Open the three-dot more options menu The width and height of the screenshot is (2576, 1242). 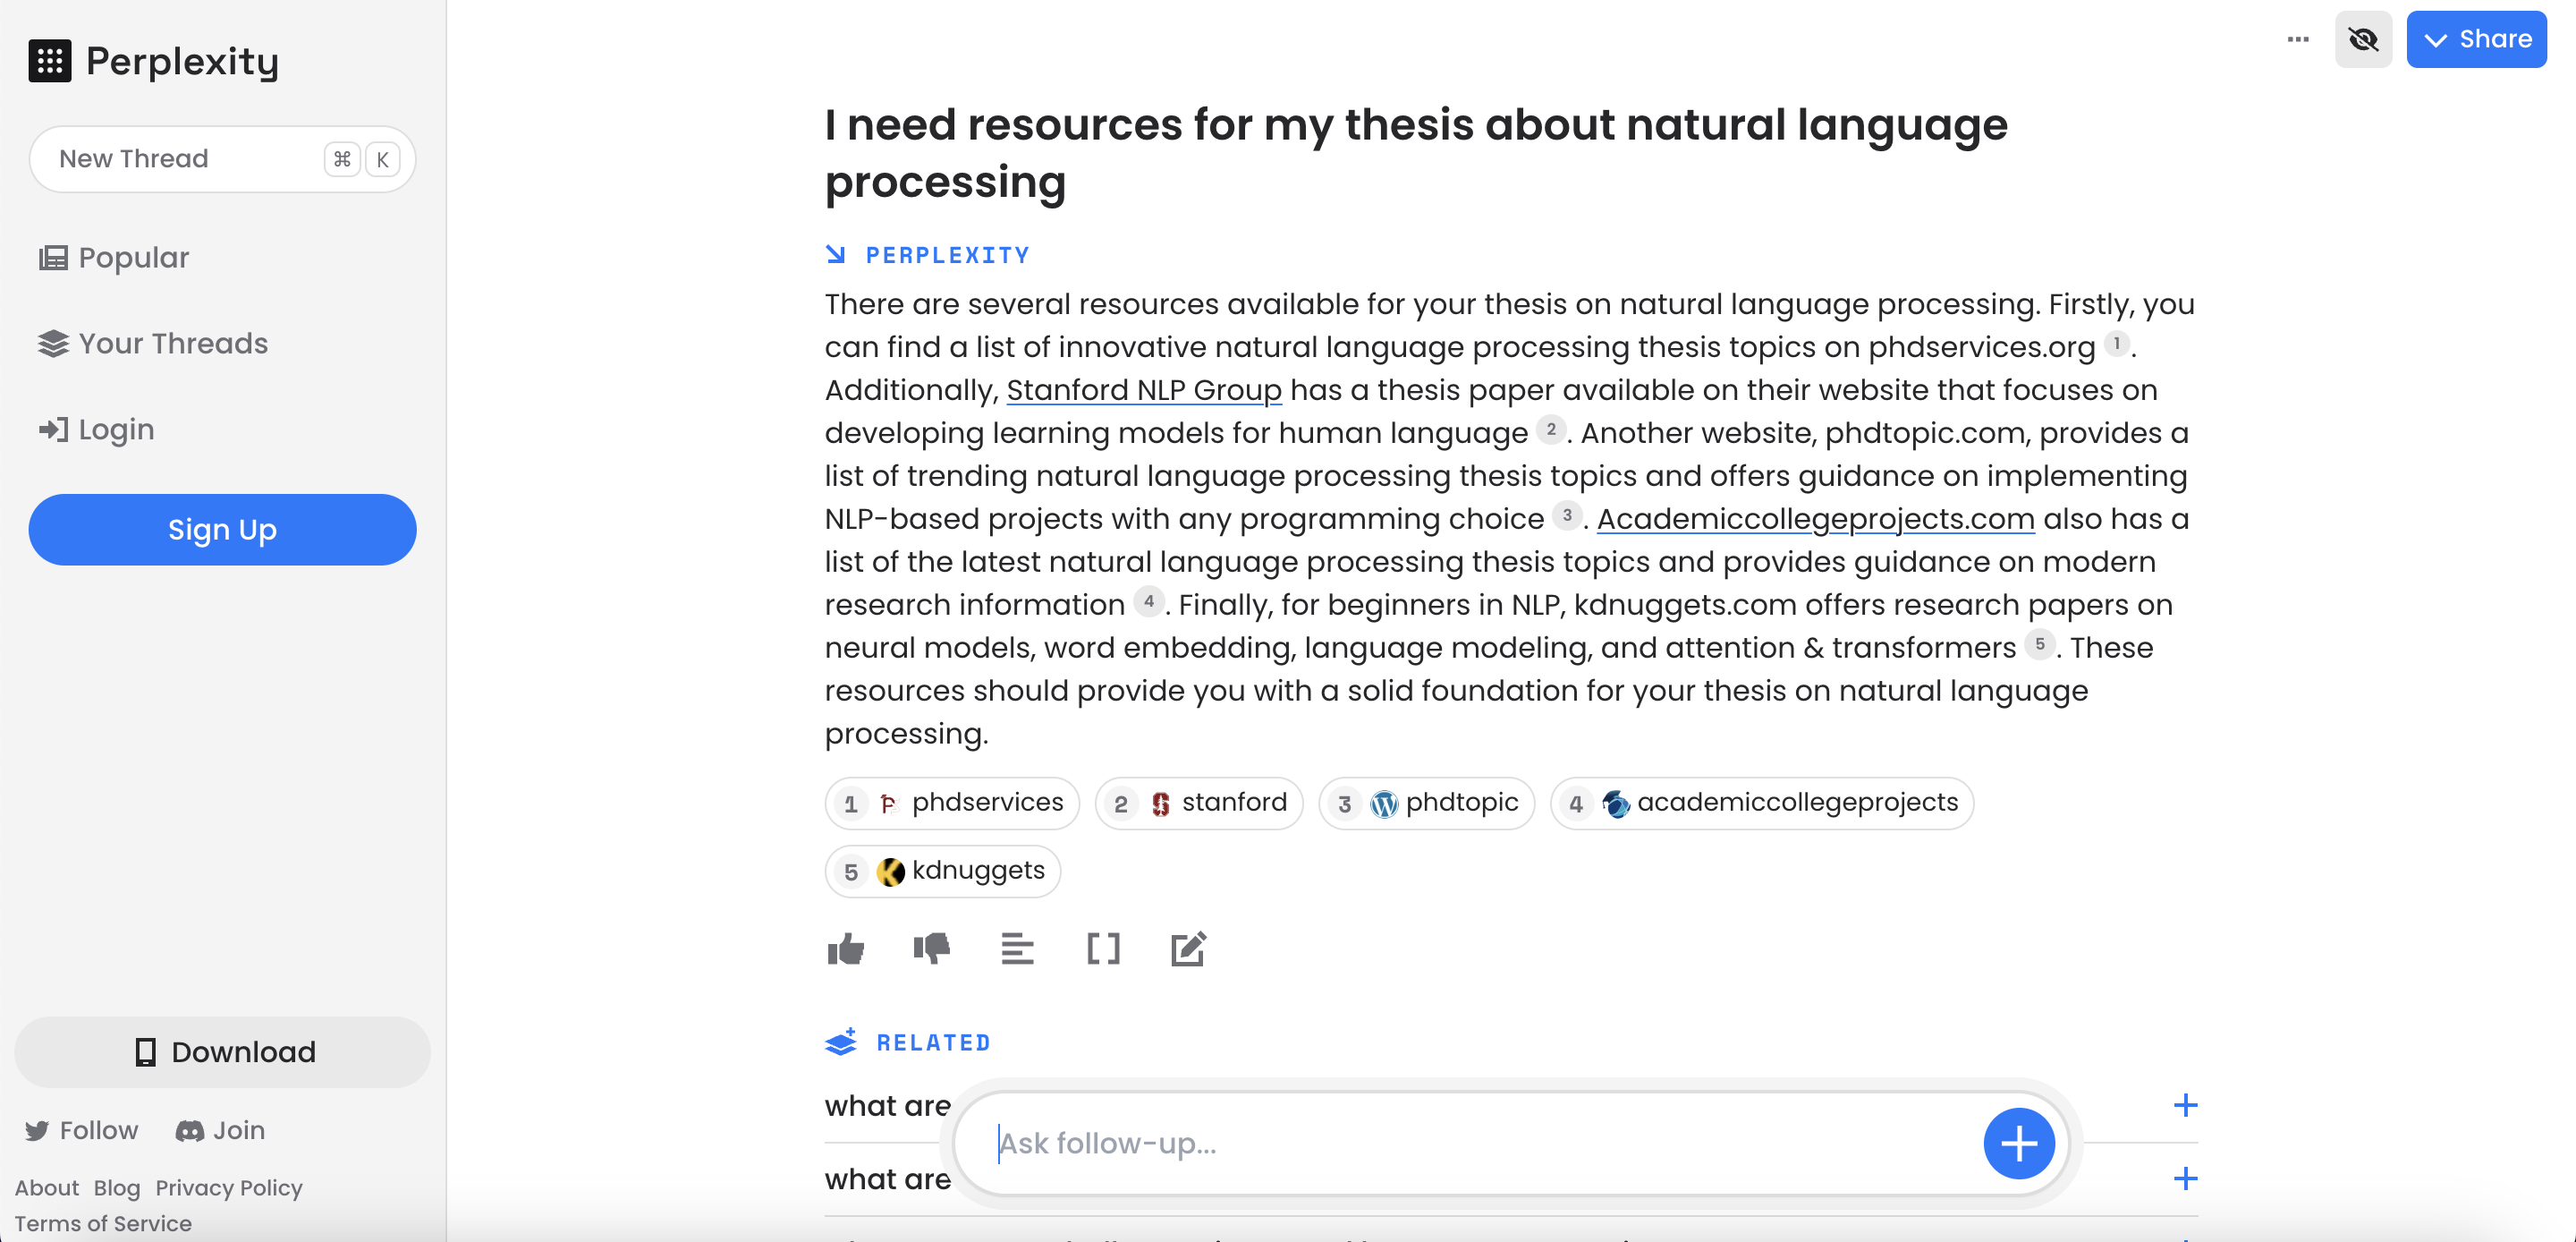pyautogui.click(x=2298, y=39)
